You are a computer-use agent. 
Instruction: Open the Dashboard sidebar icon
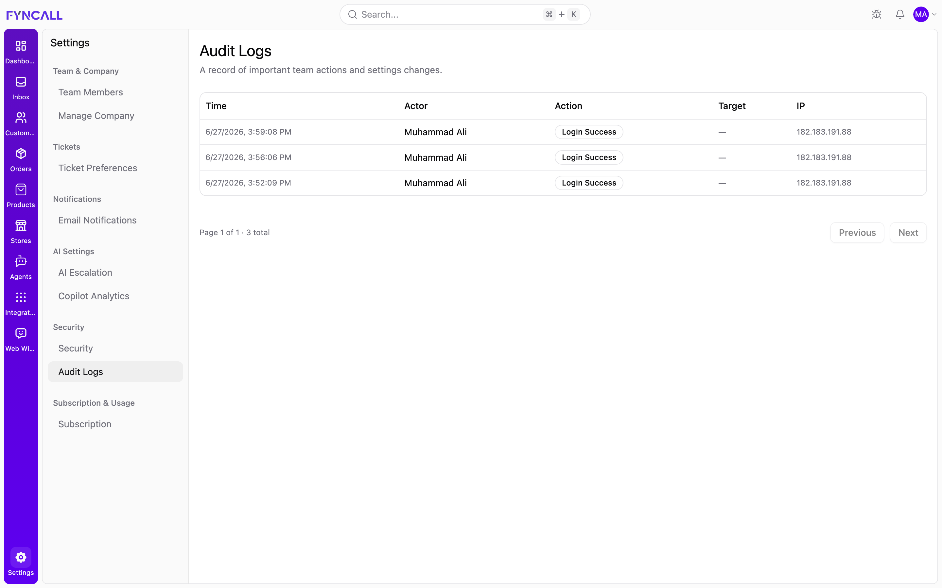(x=21, y=46)
